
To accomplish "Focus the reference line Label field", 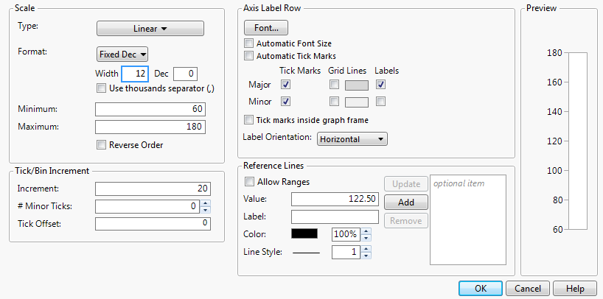I will (335, 217).
